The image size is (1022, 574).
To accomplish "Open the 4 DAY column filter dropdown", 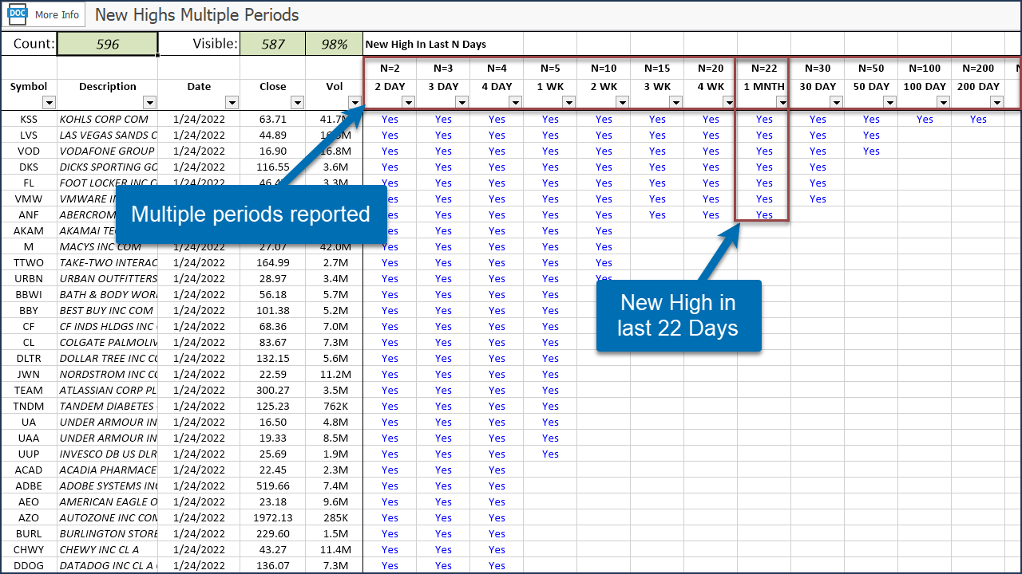I will [x=515, y=102].
